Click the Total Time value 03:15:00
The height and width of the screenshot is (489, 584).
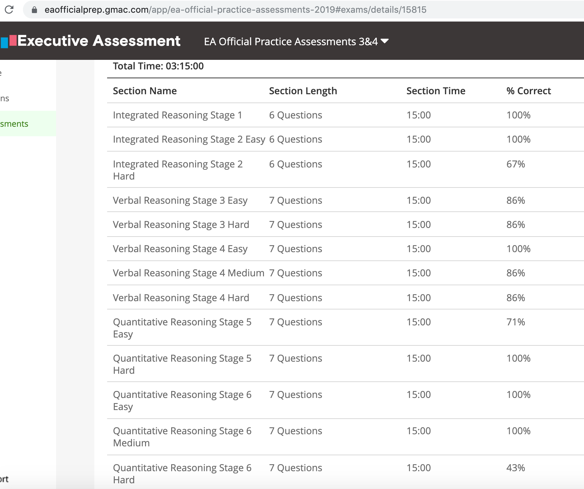click(x=185, y=66)
